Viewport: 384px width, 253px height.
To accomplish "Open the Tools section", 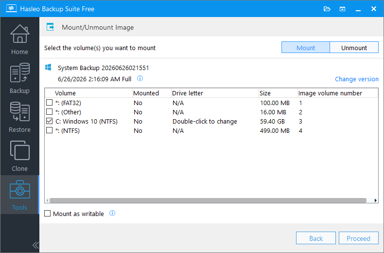I will click(x=19, y=195).
